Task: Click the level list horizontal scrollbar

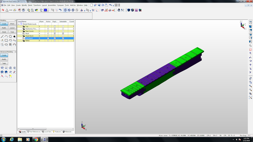Action: pyautogui.click(x=33, y=129)
